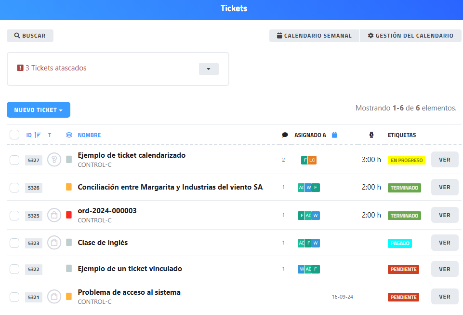
Task: Click the blue calendar icon in header
Action: (334, 135)
